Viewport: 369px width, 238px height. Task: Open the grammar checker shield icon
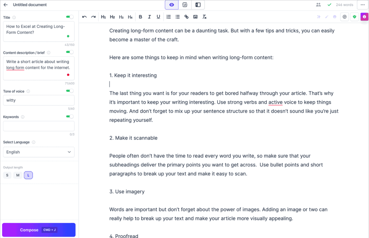[x=354, y=17]
